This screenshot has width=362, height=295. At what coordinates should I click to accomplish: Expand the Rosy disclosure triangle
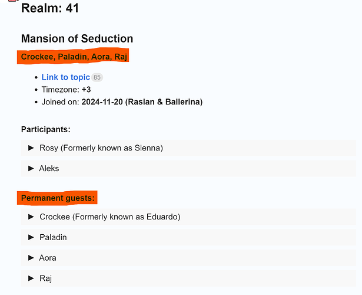click(x=31, y=148)
